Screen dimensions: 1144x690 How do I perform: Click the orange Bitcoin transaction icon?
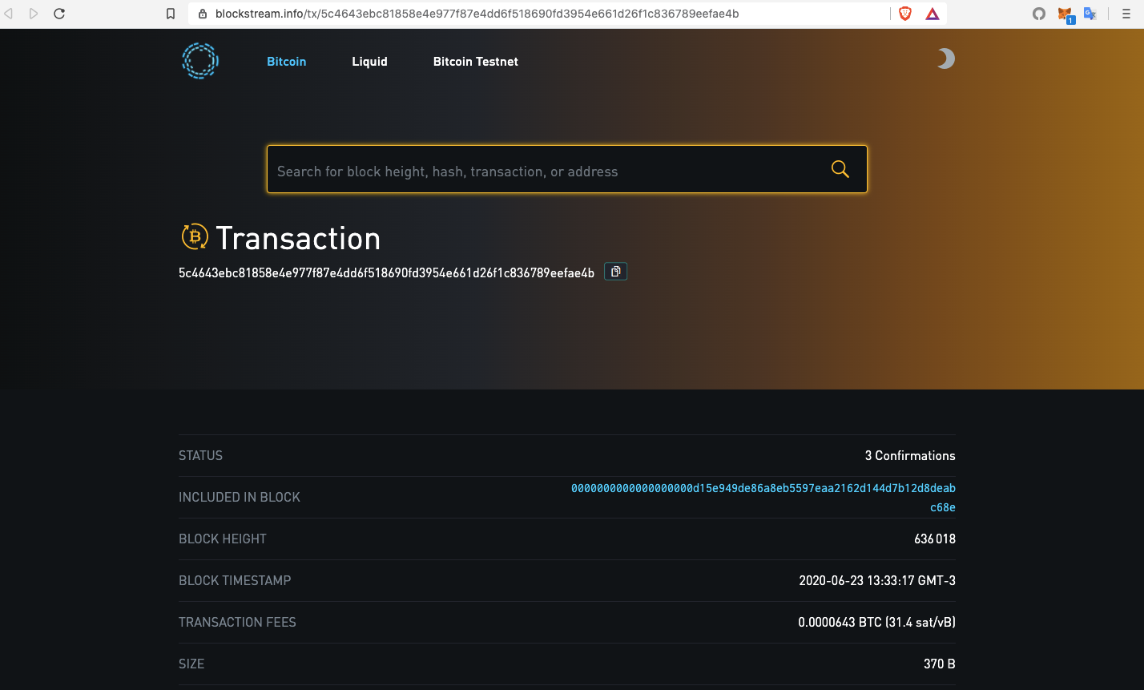click(x=195, y=236)
